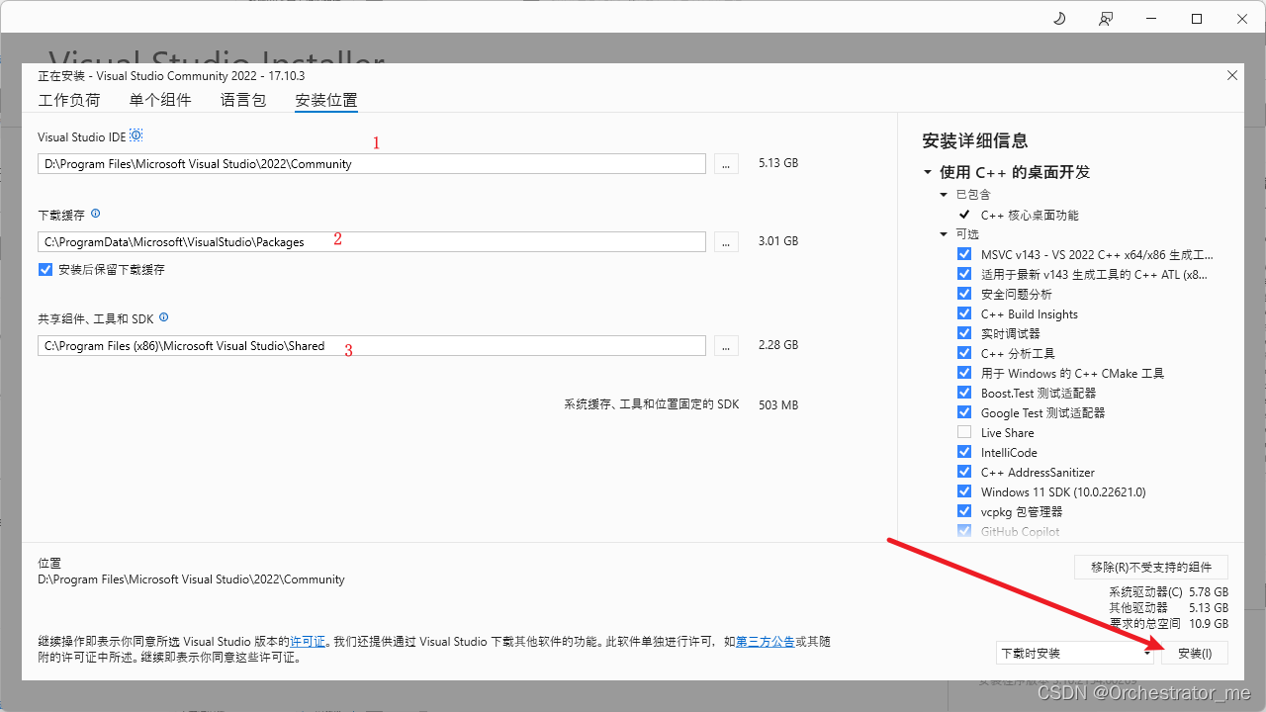The height and width of the screenshot is (712, 1266).
Task: Click info icon beside 共享组件、工具和 SDK
Action: [x=164, y=317]
